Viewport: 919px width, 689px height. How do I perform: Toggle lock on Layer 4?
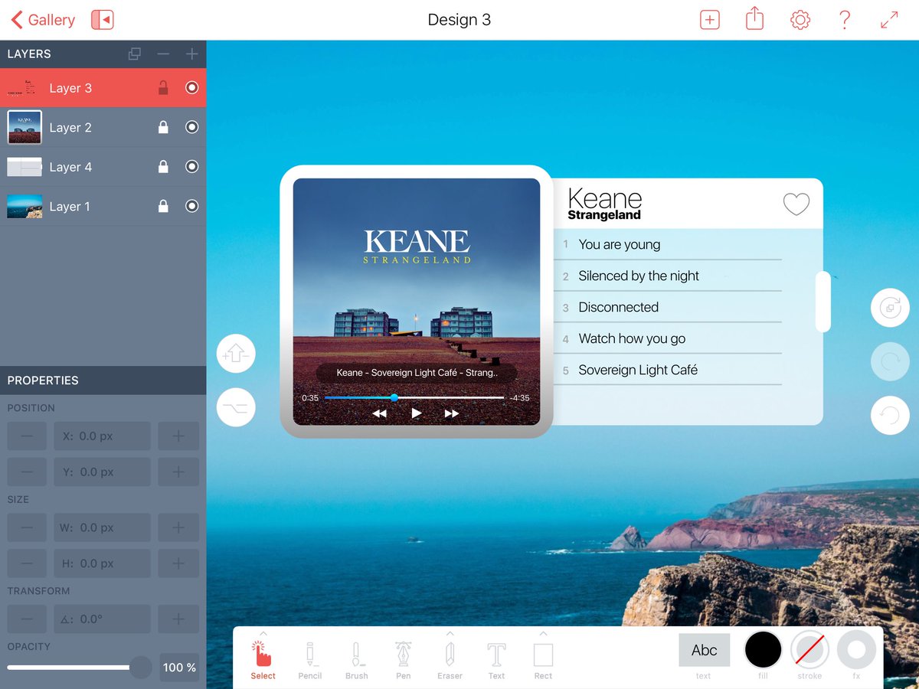[163, 167]
